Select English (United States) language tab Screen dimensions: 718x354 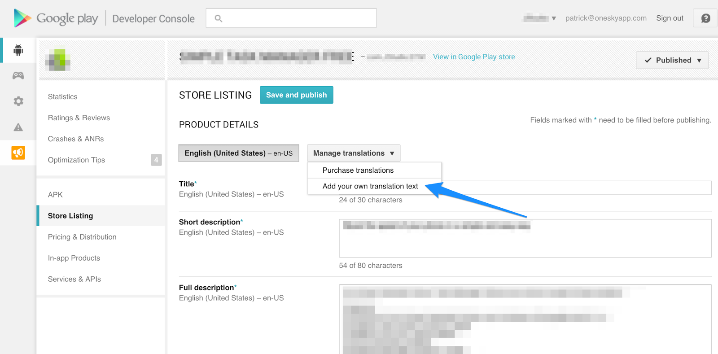coord(239,153)
